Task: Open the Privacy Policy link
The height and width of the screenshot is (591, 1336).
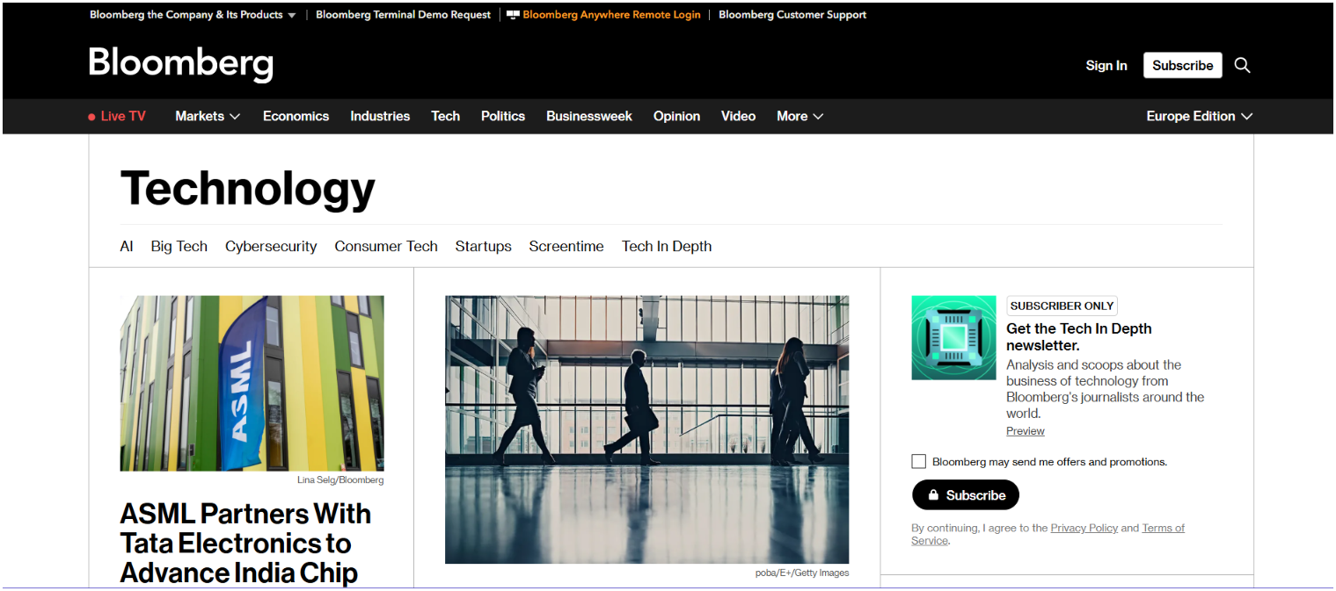Action: point(1084,528)
